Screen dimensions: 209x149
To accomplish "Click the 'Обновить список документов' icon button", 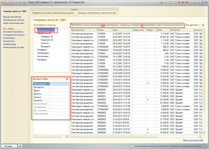I will point(72,25).
